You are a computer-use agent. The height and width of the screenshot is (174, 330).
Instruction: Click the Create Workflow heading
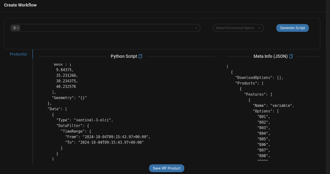pyautogui.click(x=20, y=5)
